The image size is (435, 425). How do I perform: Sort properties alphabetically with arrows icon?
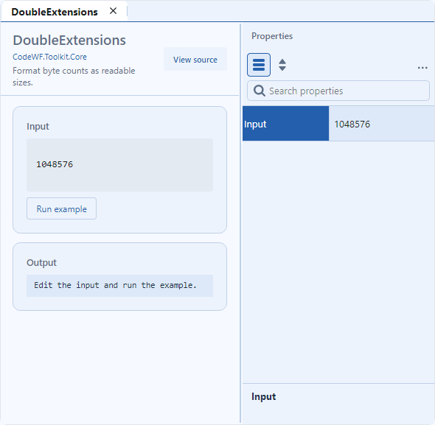click(x=282, y=65)
